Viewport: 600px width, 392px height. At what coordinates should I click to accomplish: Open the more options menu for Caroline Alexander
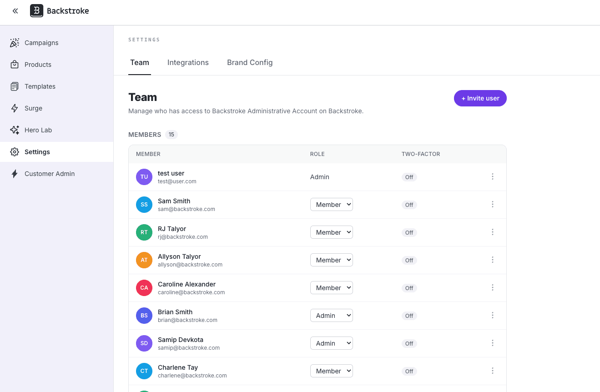point(493,287)
